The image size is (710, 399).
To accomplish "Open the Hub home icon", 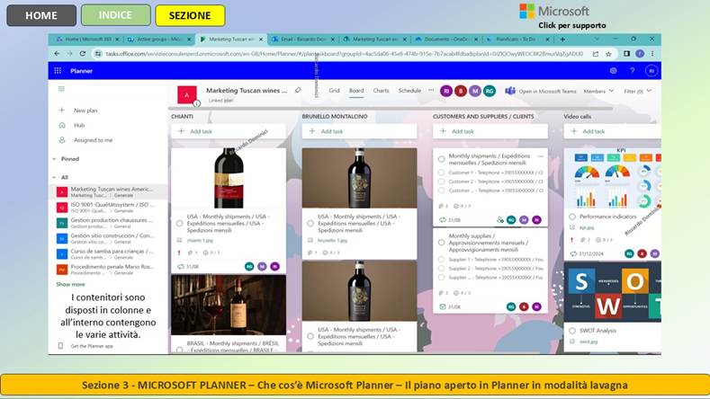I will [x=61, y=125].
